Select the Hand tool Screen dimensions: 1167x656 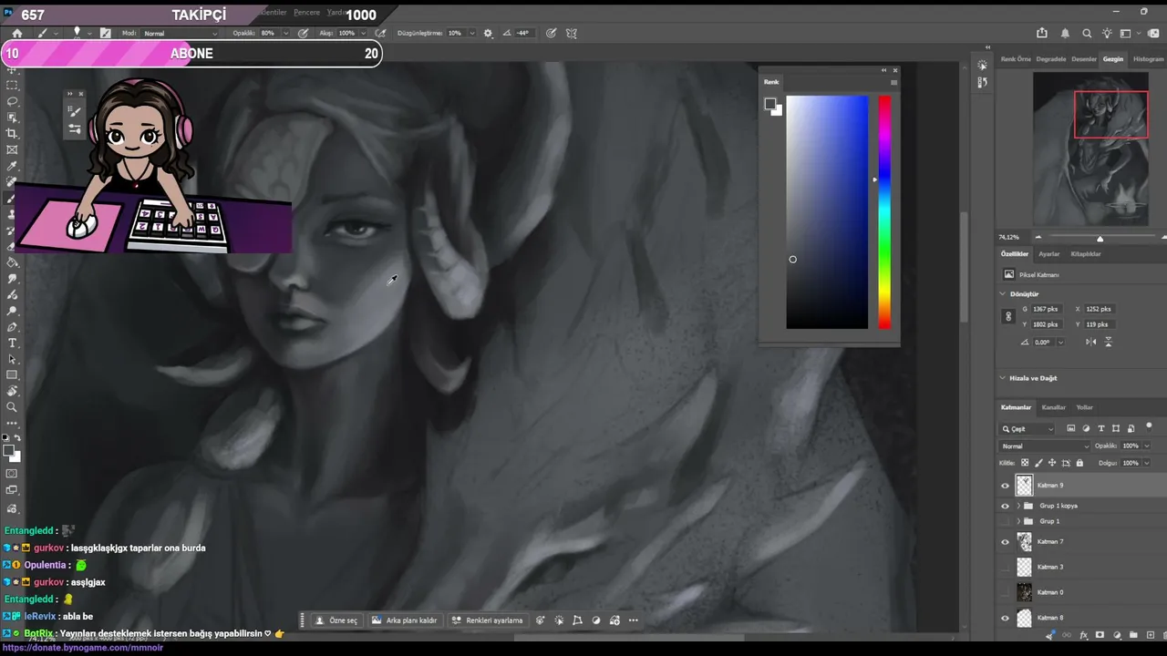[x=13, y=391]
